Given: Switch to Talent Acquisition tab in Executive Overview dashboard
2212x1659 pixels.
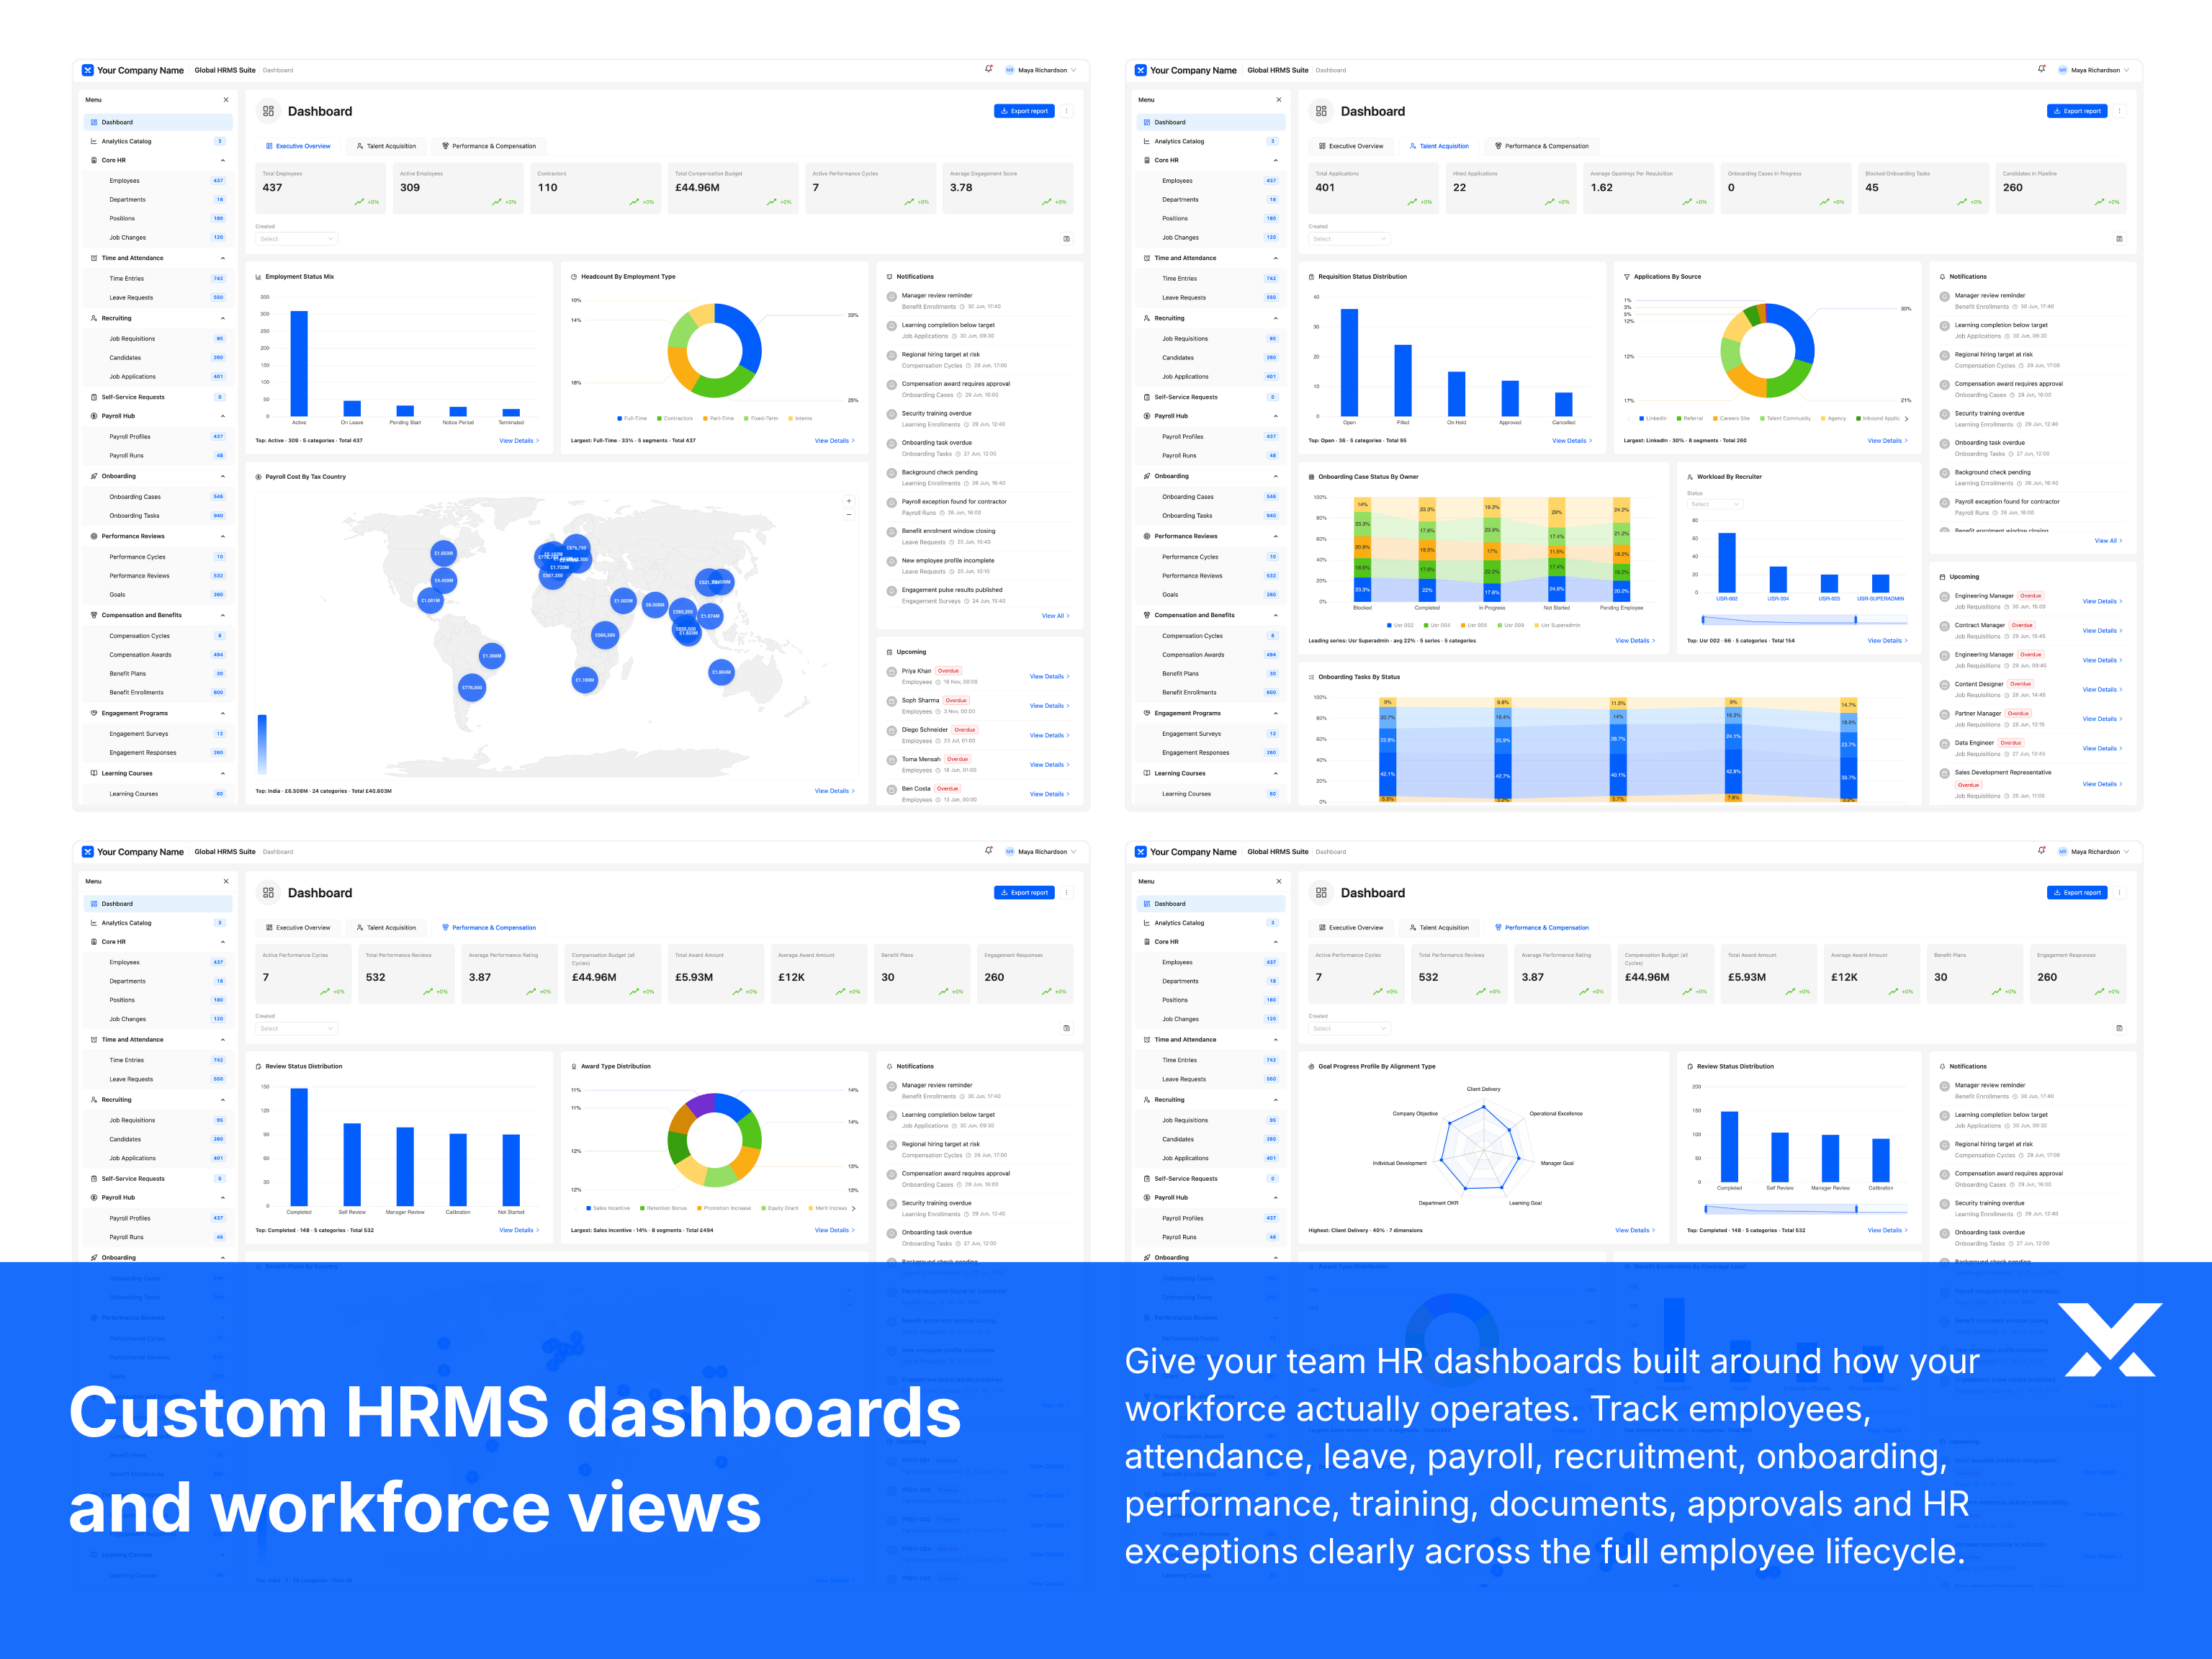Looking at the screenshot, I should click(x=387, y=146).
